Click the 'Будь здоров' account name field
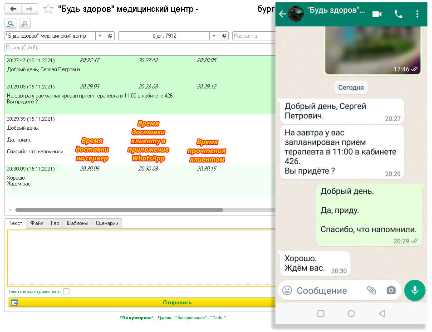 pyautogui.click(x=50, y=36)
